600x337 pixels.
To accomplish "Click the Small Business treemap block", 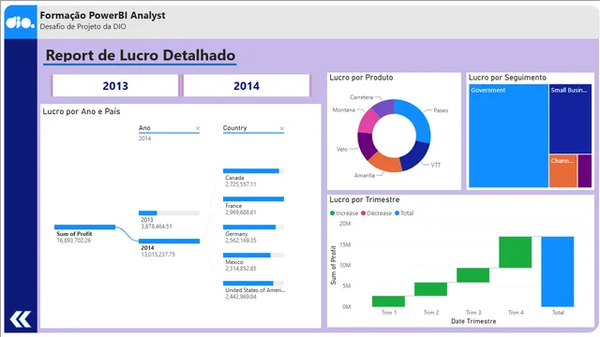I will pos(570,119).
